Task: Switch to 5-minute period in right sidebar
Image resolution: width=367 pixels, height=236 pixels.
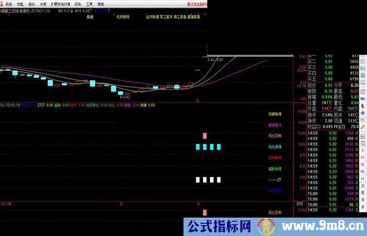Action: pyautogui.click(x=361, y=144)
